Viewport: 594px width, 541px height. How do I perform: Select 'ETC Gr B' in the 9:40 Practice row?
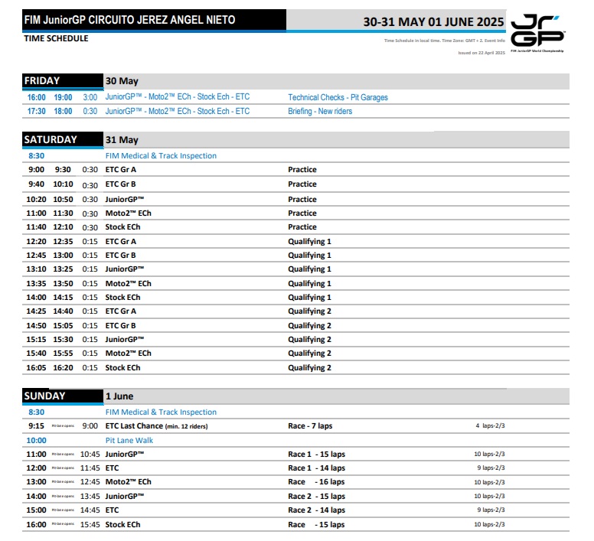120,184
